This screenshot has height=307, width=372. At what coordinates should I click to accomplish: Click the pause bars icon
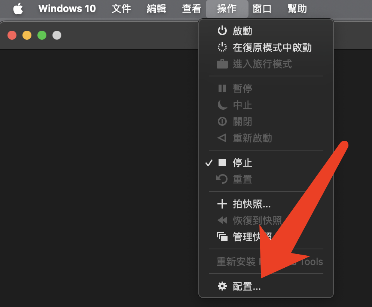click(x=222, y=88)
